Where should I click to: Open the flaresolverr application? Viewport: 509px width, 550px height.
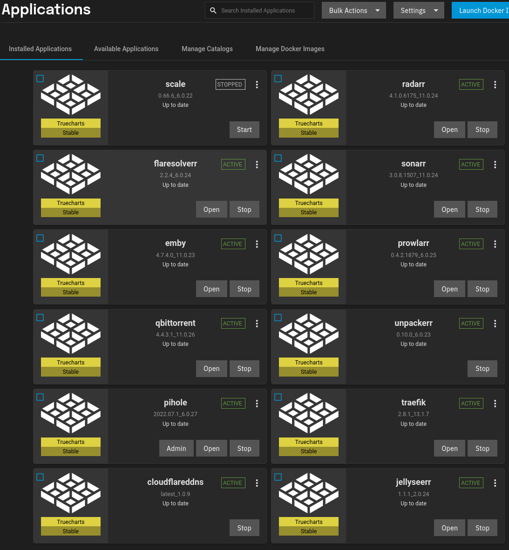click(211, 209)
